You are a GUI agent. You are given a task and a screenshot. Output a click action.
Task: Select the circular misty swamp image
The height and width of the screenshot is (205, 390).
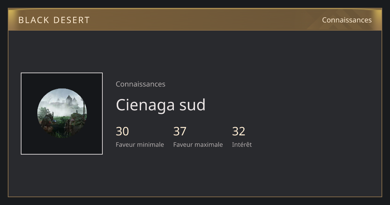tap(62, 113)
